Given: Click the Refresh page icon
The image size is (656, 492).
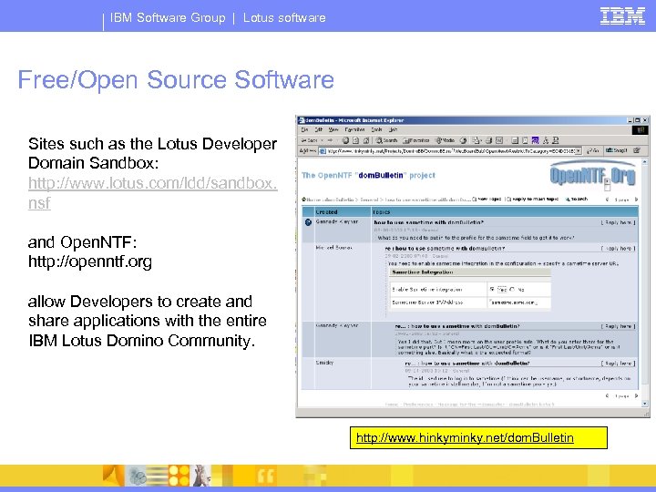Looking at the screenshot, I should [355, 140].
